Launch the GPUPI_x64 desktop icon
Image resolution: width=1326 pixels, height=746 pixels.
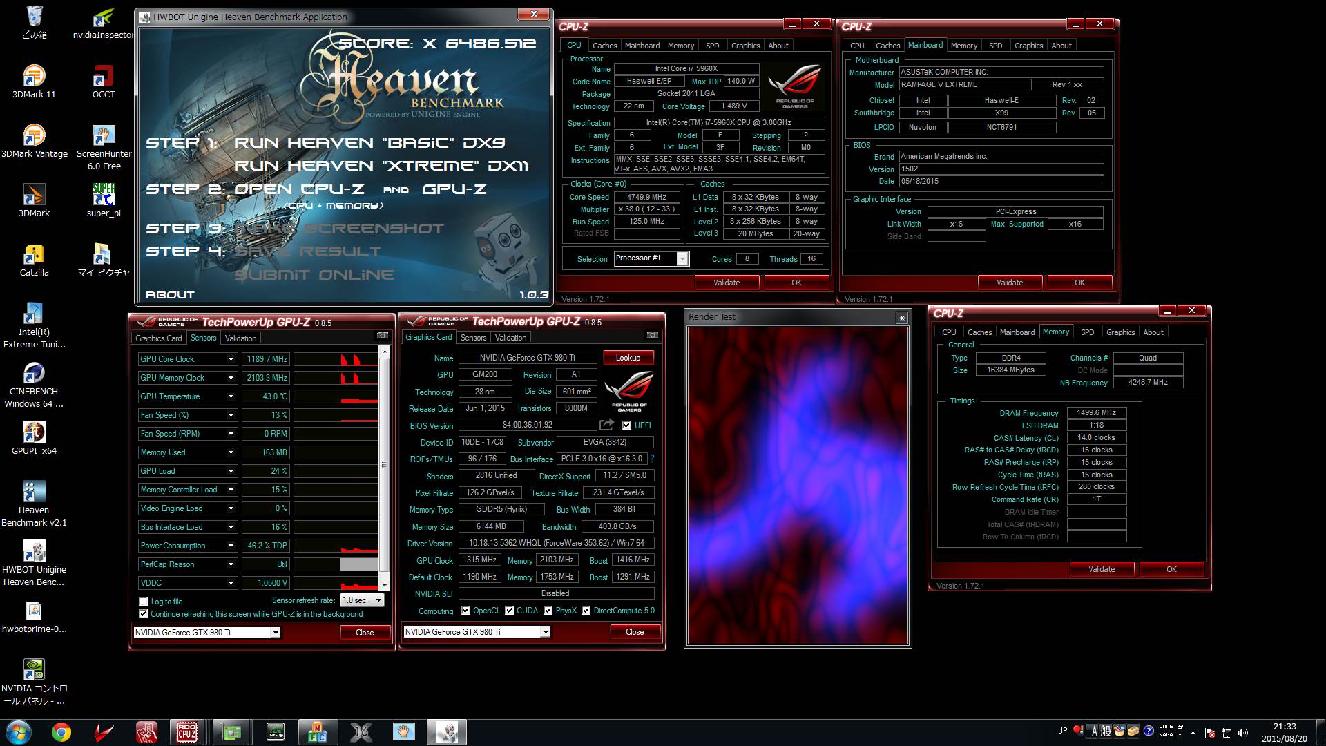(34, 438)
